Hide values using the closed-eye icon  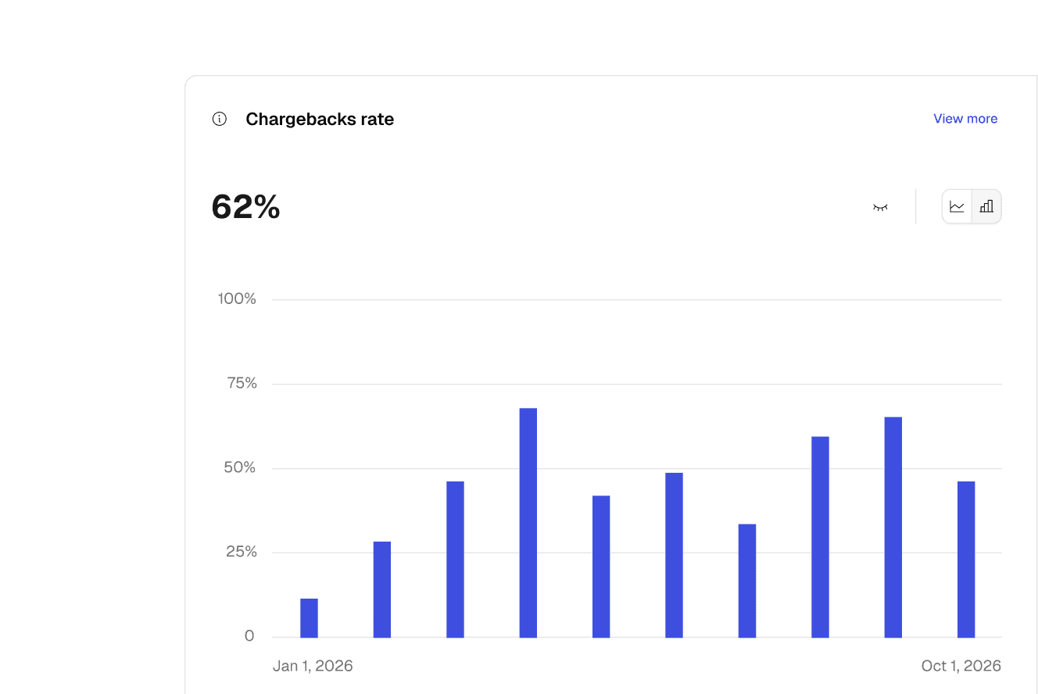coord(880,207)
